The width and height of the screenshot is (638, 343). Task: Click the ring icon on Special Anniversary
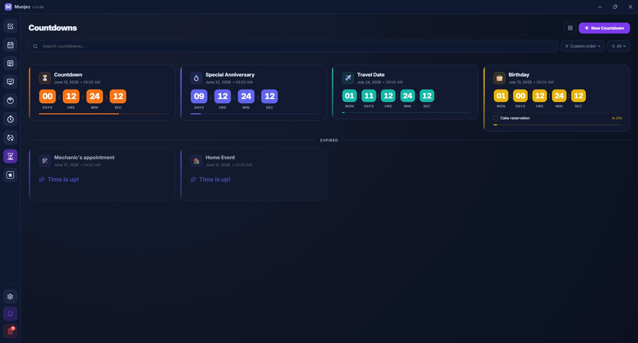point(196,78)
